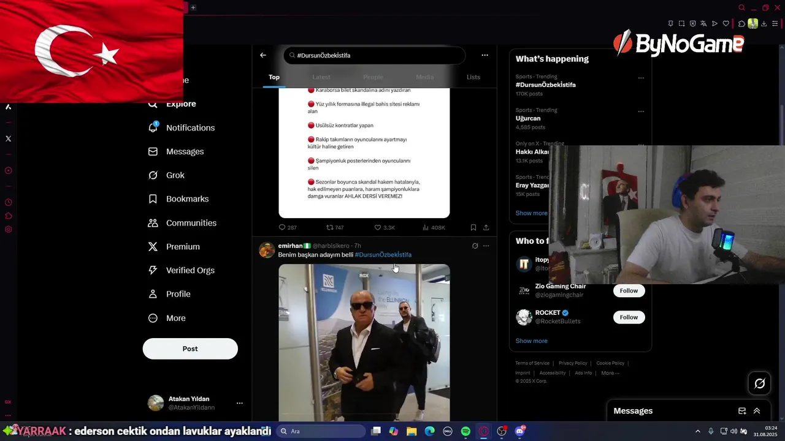Show more Who to follow suggestions
The width and height of the screenshot is (785, 441).
[531, 341]
